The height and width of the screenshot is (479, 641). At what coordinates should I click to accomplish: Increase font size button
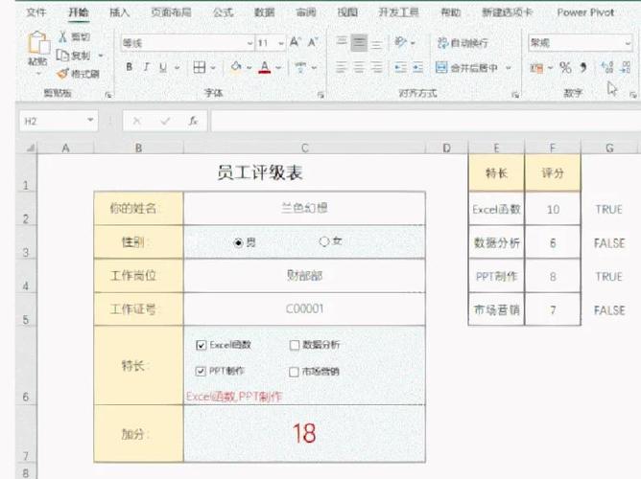pos(295,42)
